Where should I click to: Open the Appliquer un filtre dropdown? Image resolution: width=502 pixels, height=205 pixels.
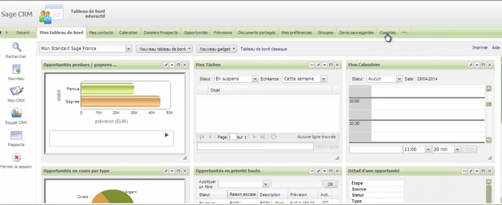266,184
